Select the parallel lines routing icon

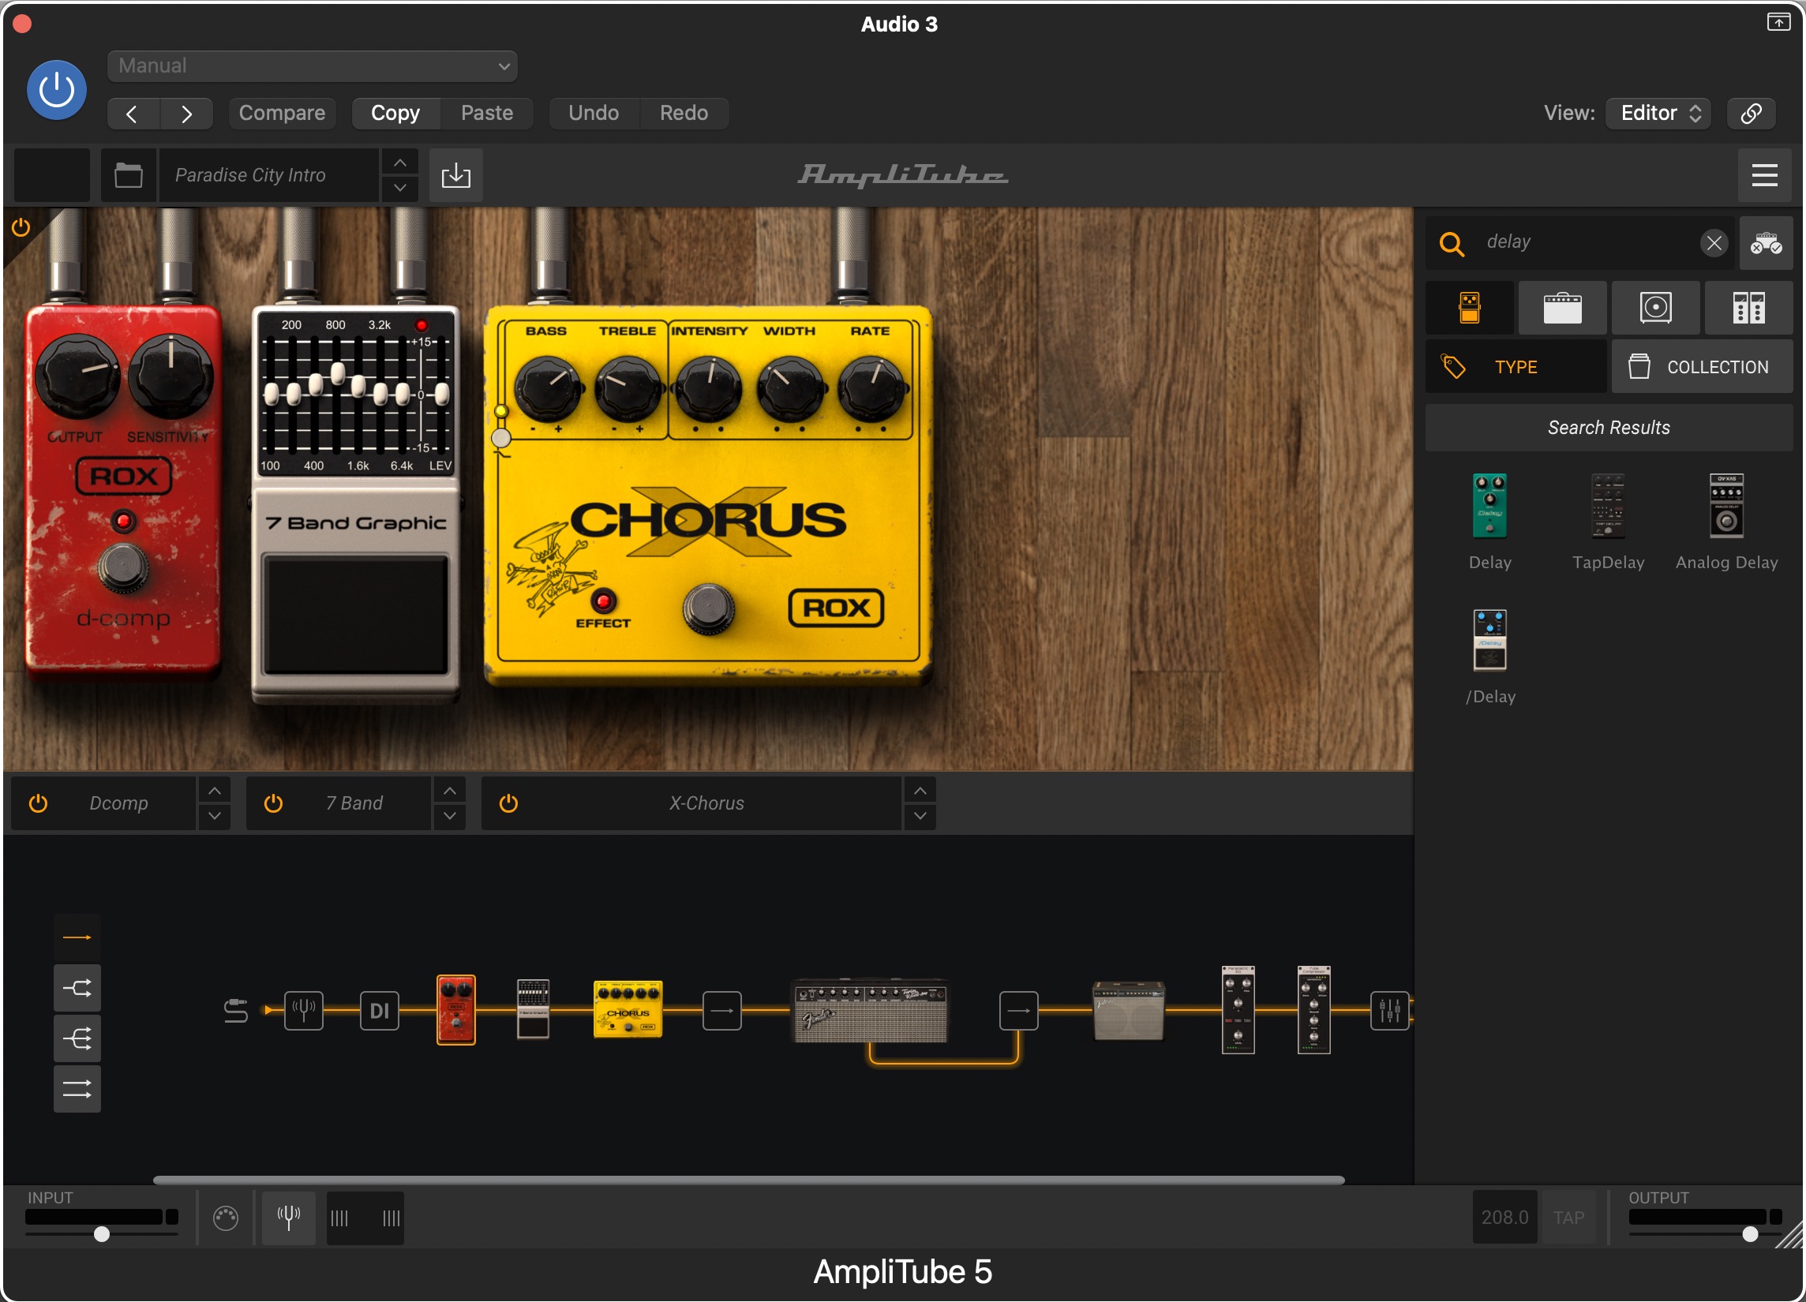77,1090
